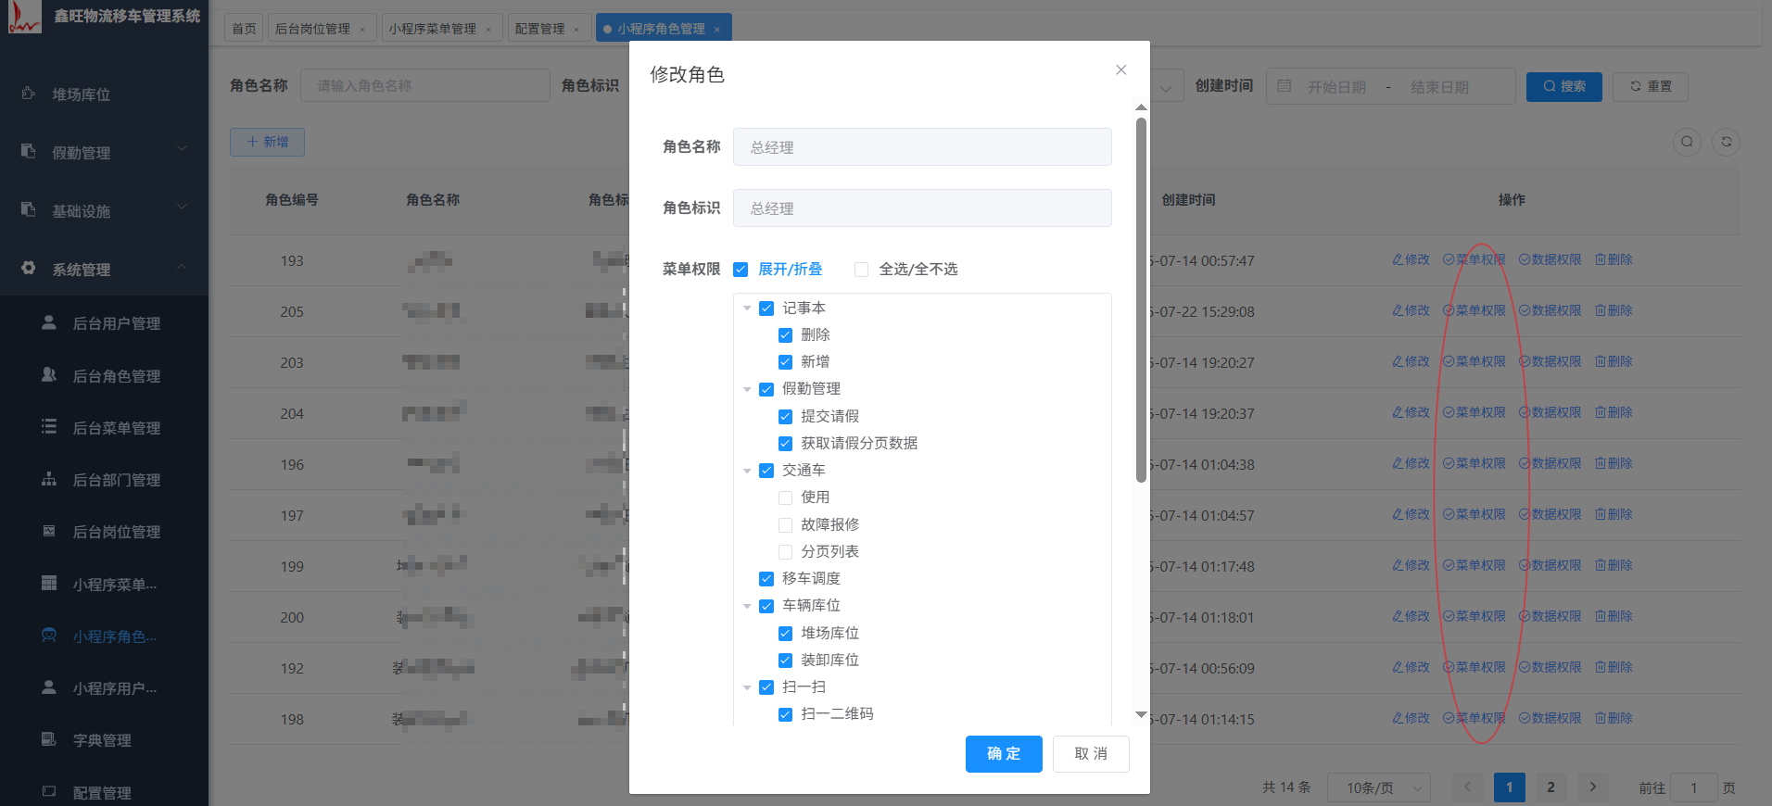Check the 使用 checkbox under 交通车
Screen dimensions: 1772x806
pos(785,497)
